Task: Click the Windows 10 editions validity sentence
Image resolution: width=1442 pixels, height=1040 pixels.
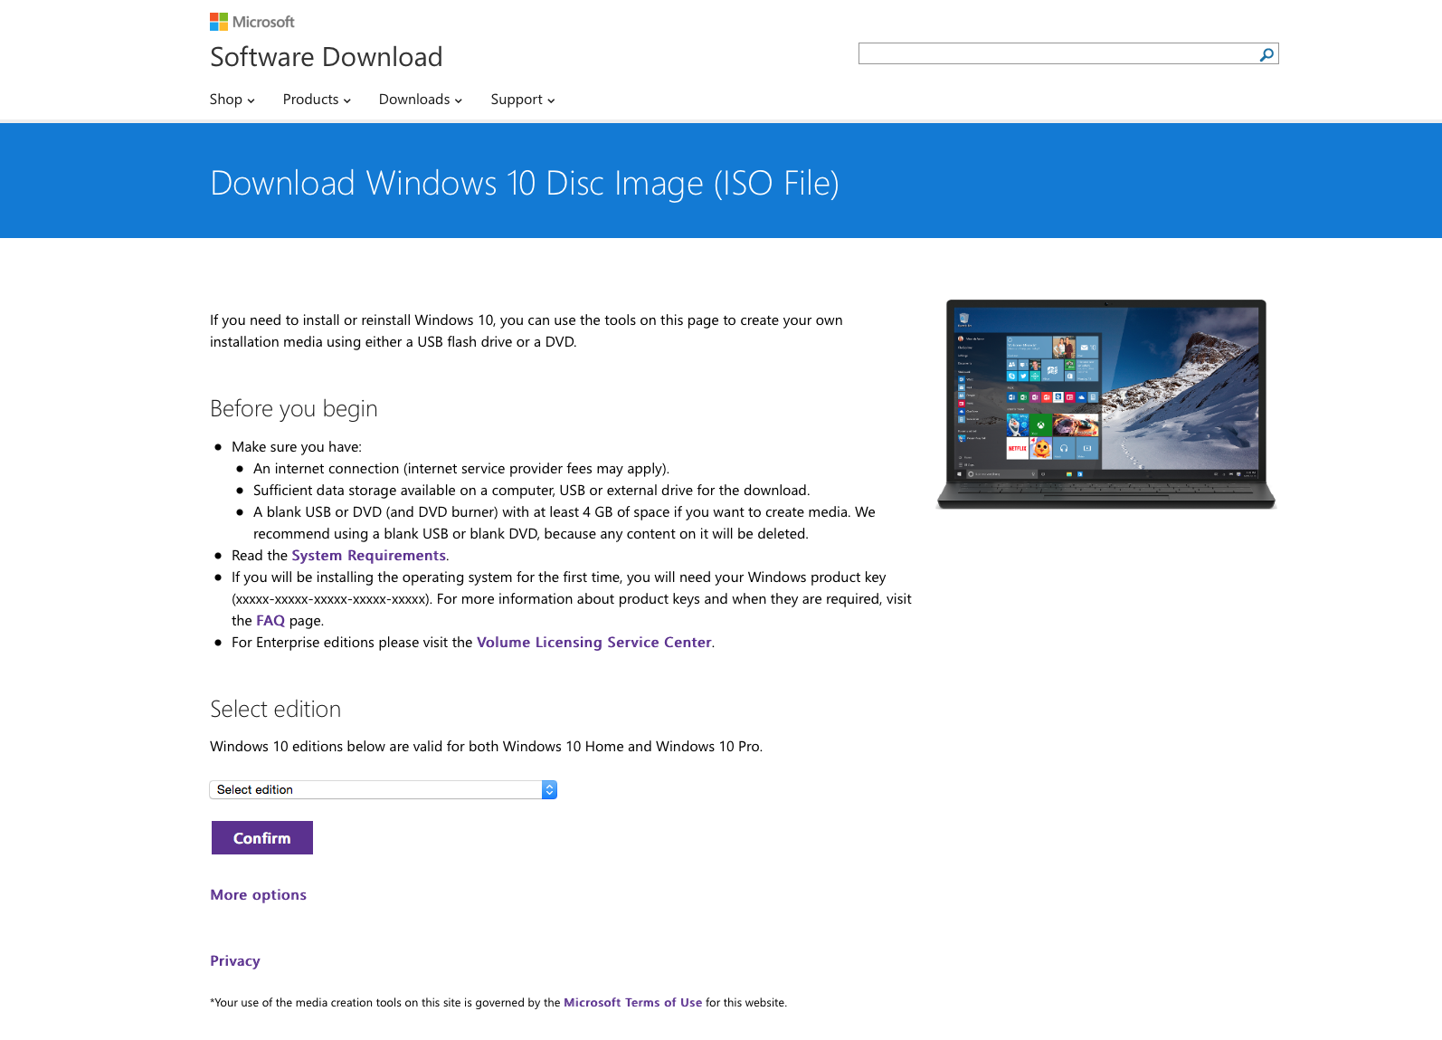Action: pyautogui.click(x=487, y=747)
